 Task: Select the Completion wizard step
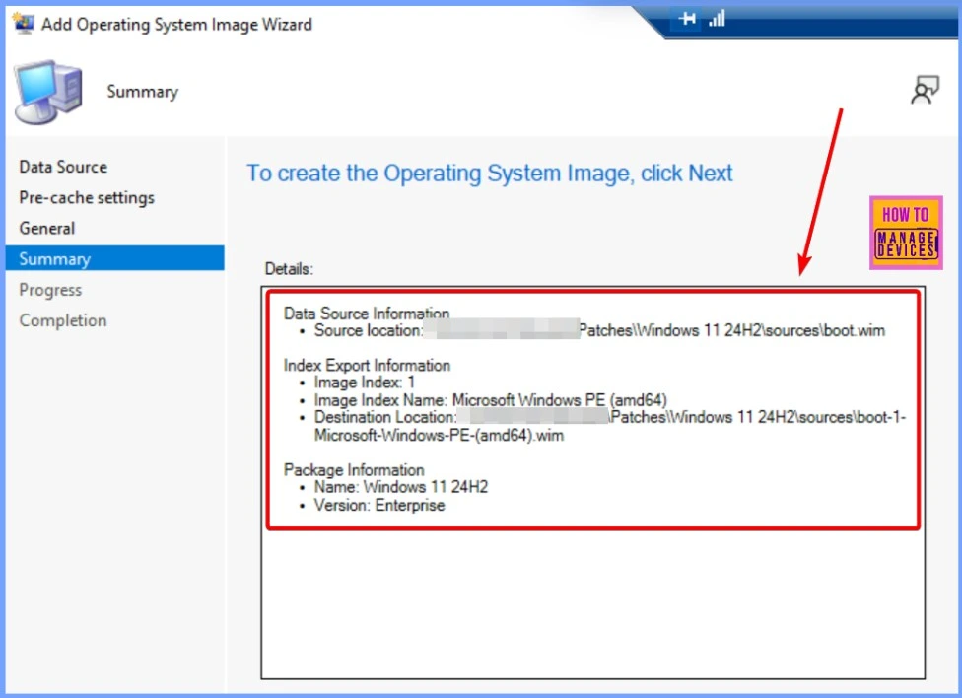click(x=63, y=320)
